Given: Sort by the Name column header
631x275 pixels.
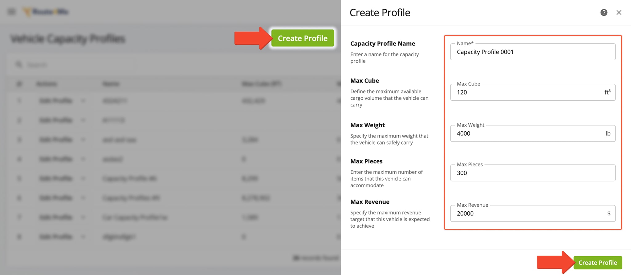Looking at the screenshot, I should [x=111, y=84].
